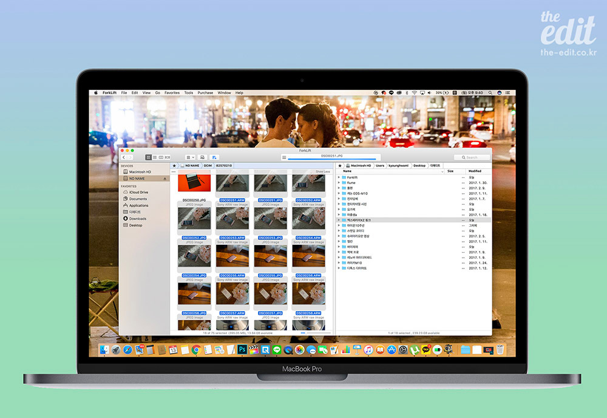Open Spotlight search in menu bar
This screenshot has width=607, height=418.
pos(490,92)
